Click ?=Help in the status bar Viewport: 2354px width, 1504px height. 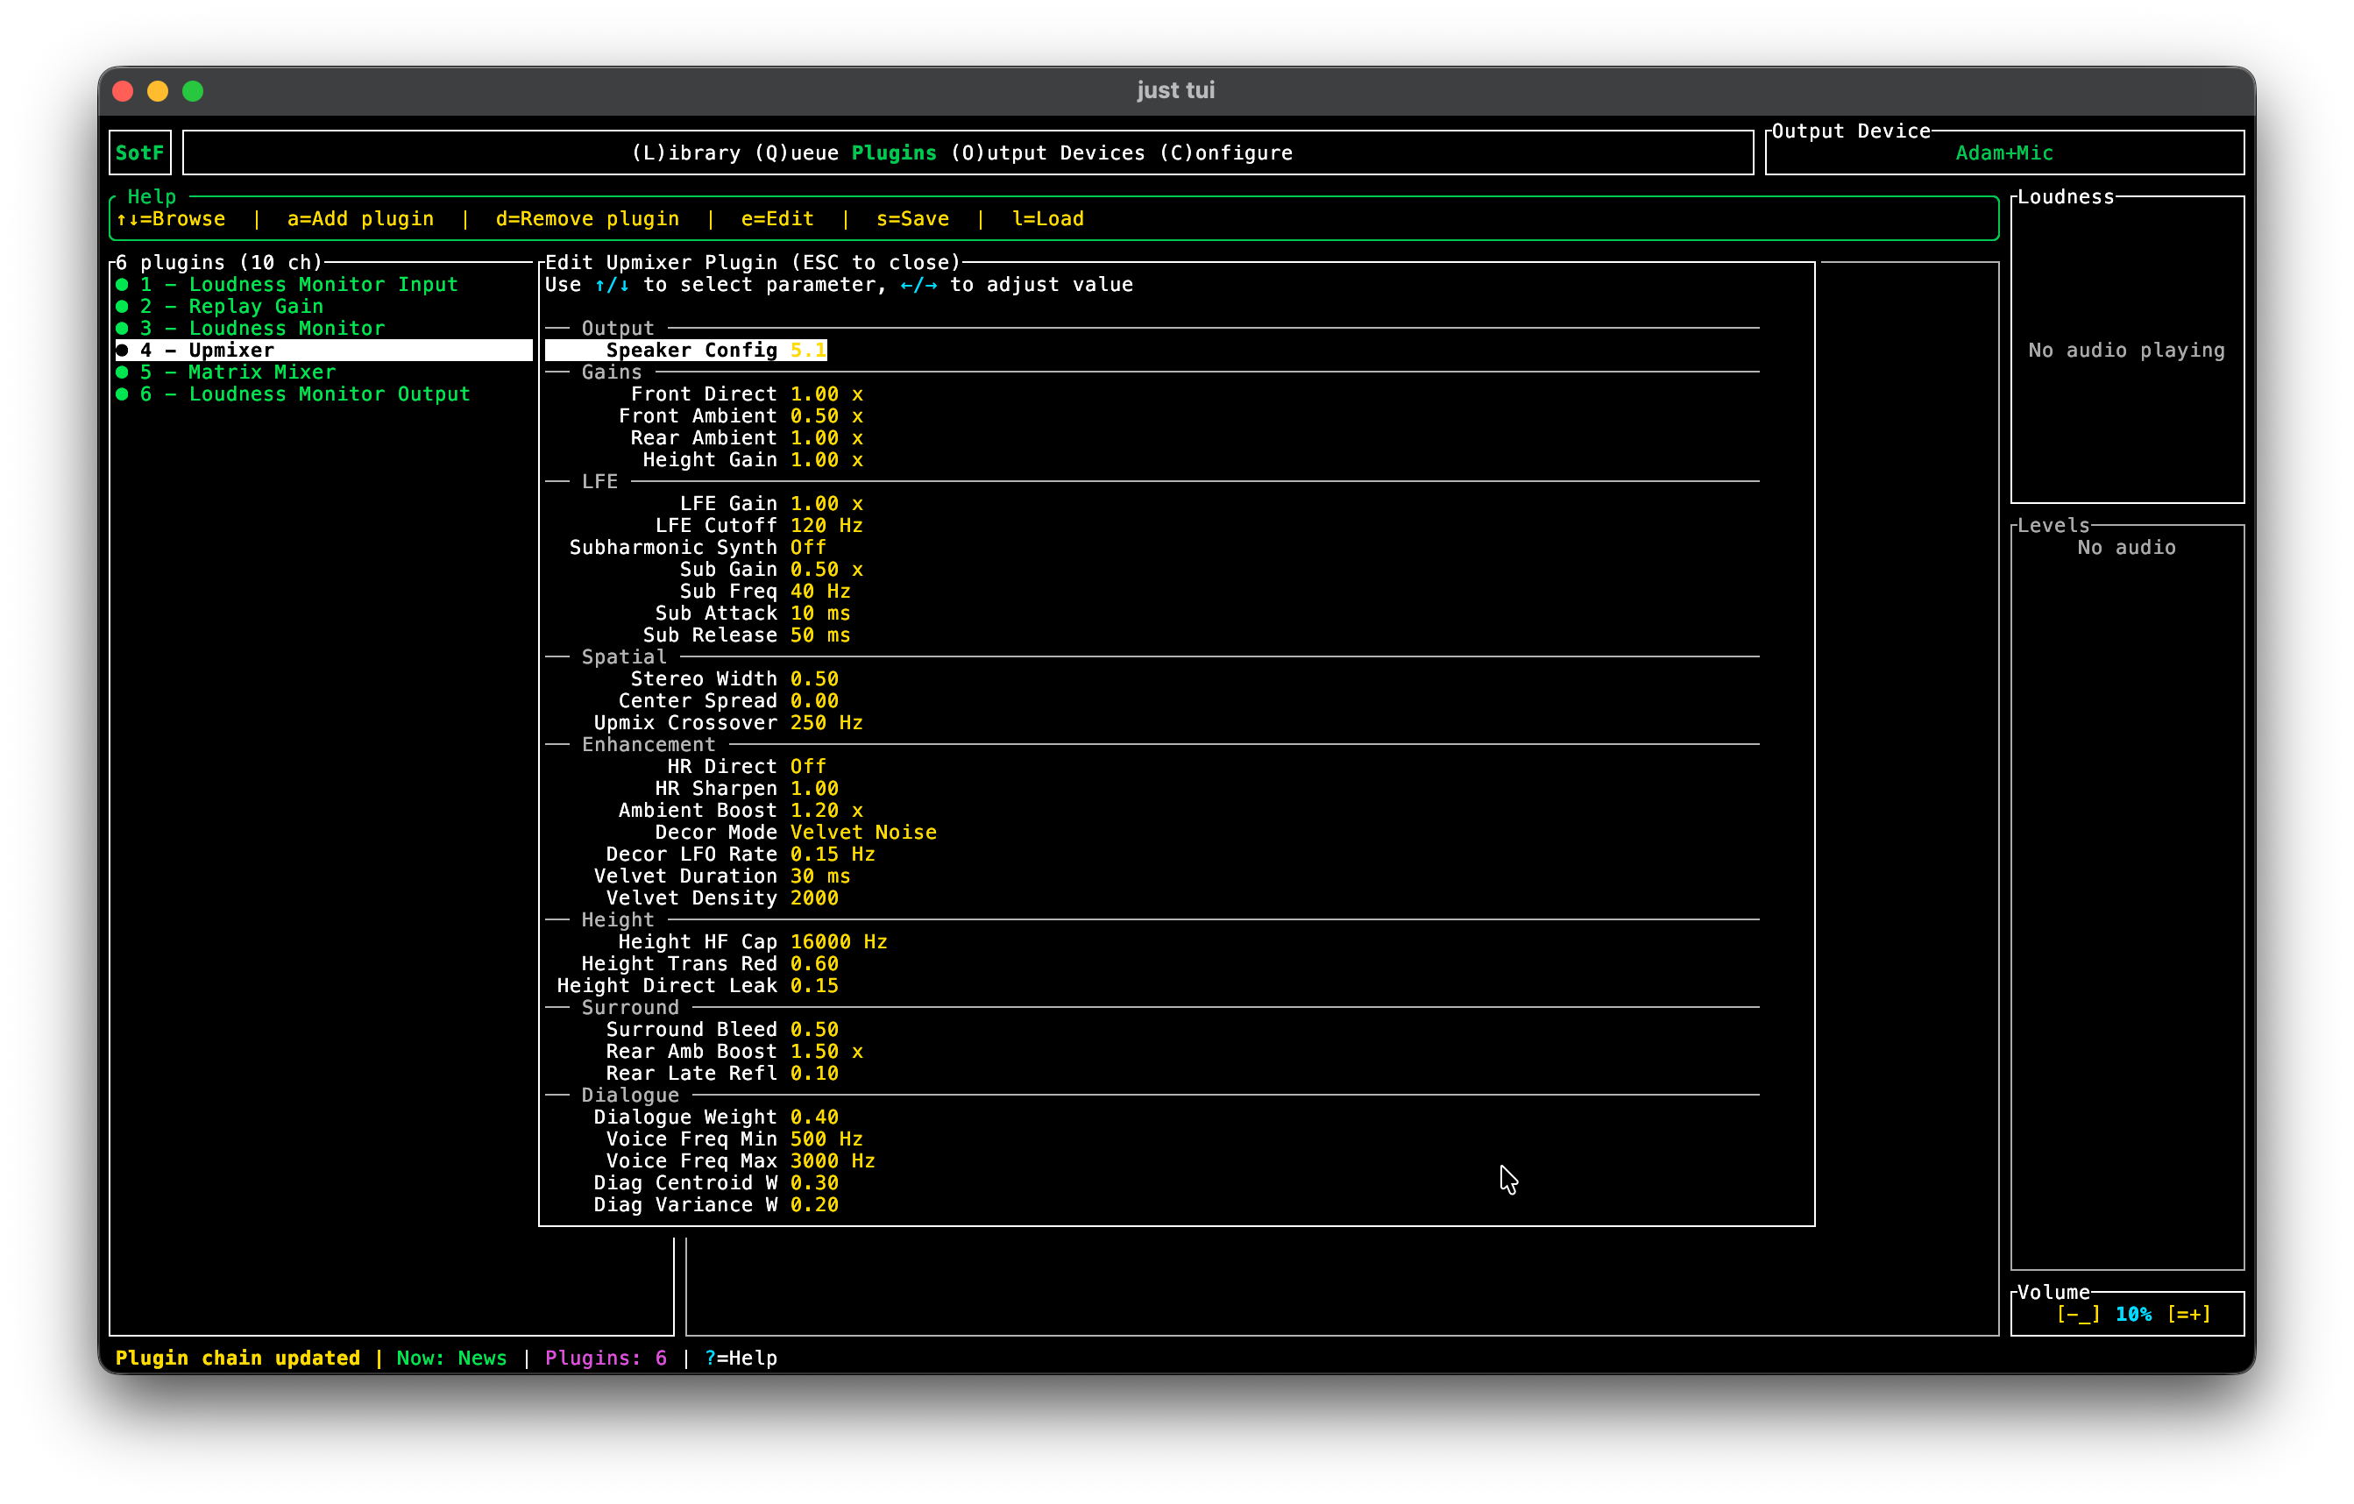pos(741,1359)
